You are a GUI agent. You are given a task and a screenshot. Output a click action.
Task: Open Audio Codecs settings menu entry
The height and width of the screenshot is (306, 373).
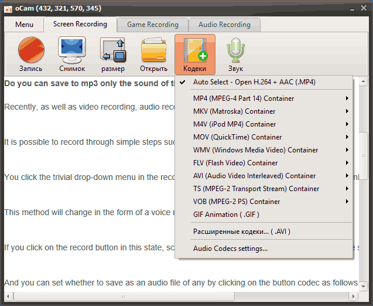coord(264,249)
